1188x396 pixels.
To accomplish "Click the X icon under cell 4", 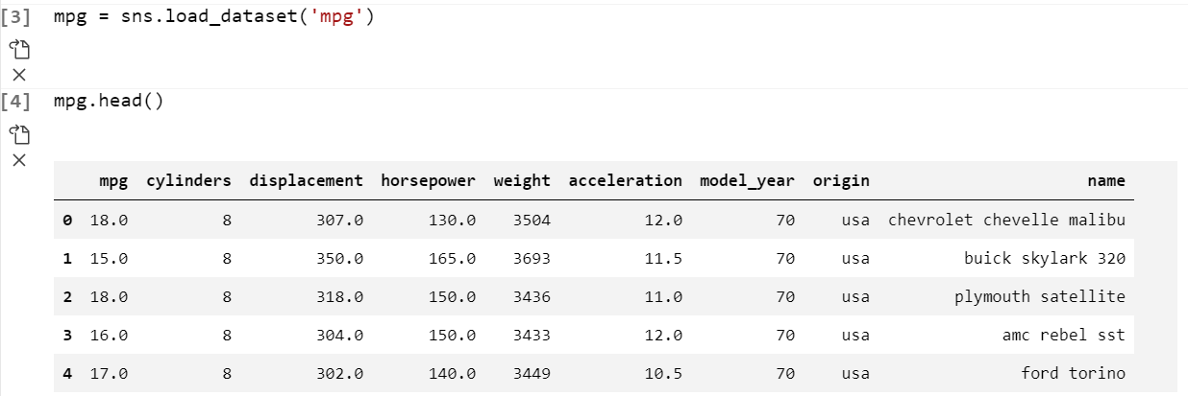I will [19, 158].
